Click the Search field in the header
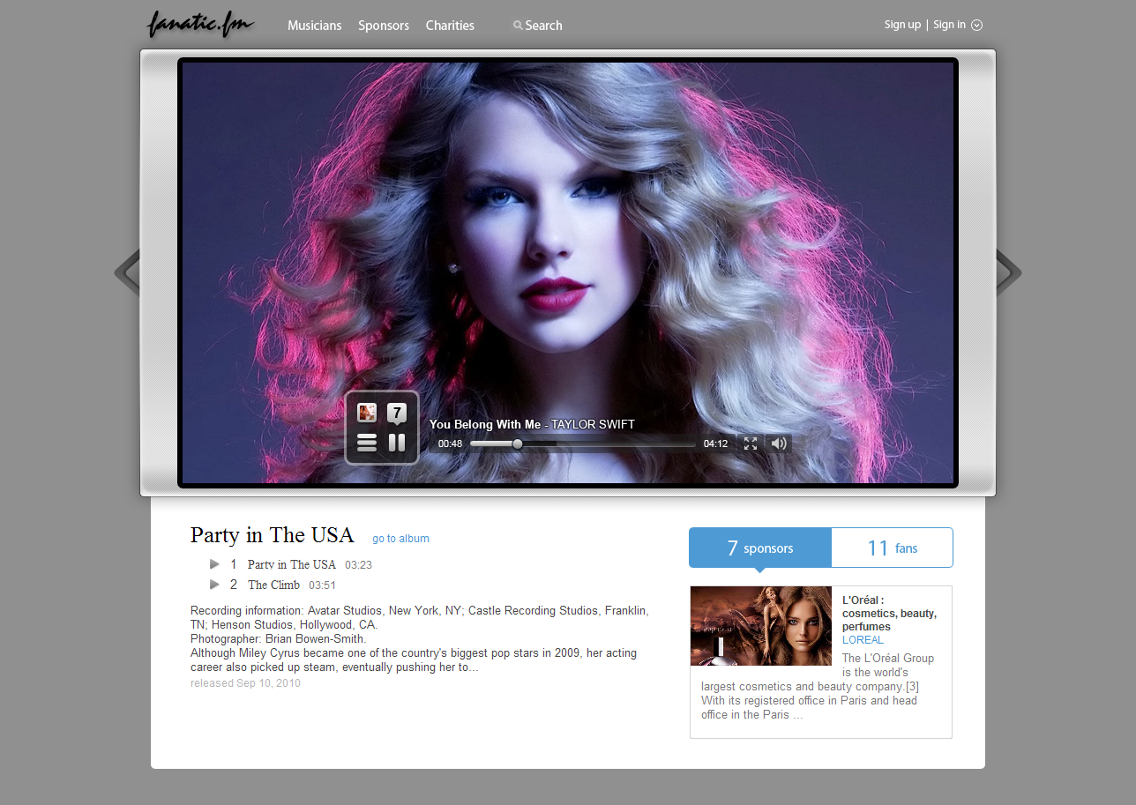 (538, 26)
